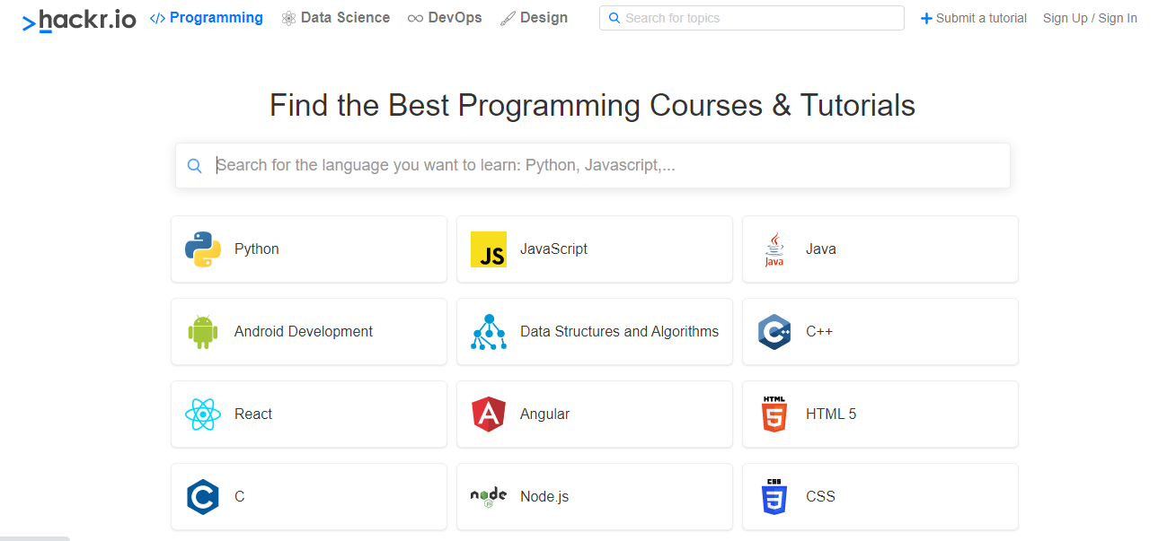Viewport: 1167px width, 541px height.
Task: Open Sign Up / Sign In link
Action: 1090,18
